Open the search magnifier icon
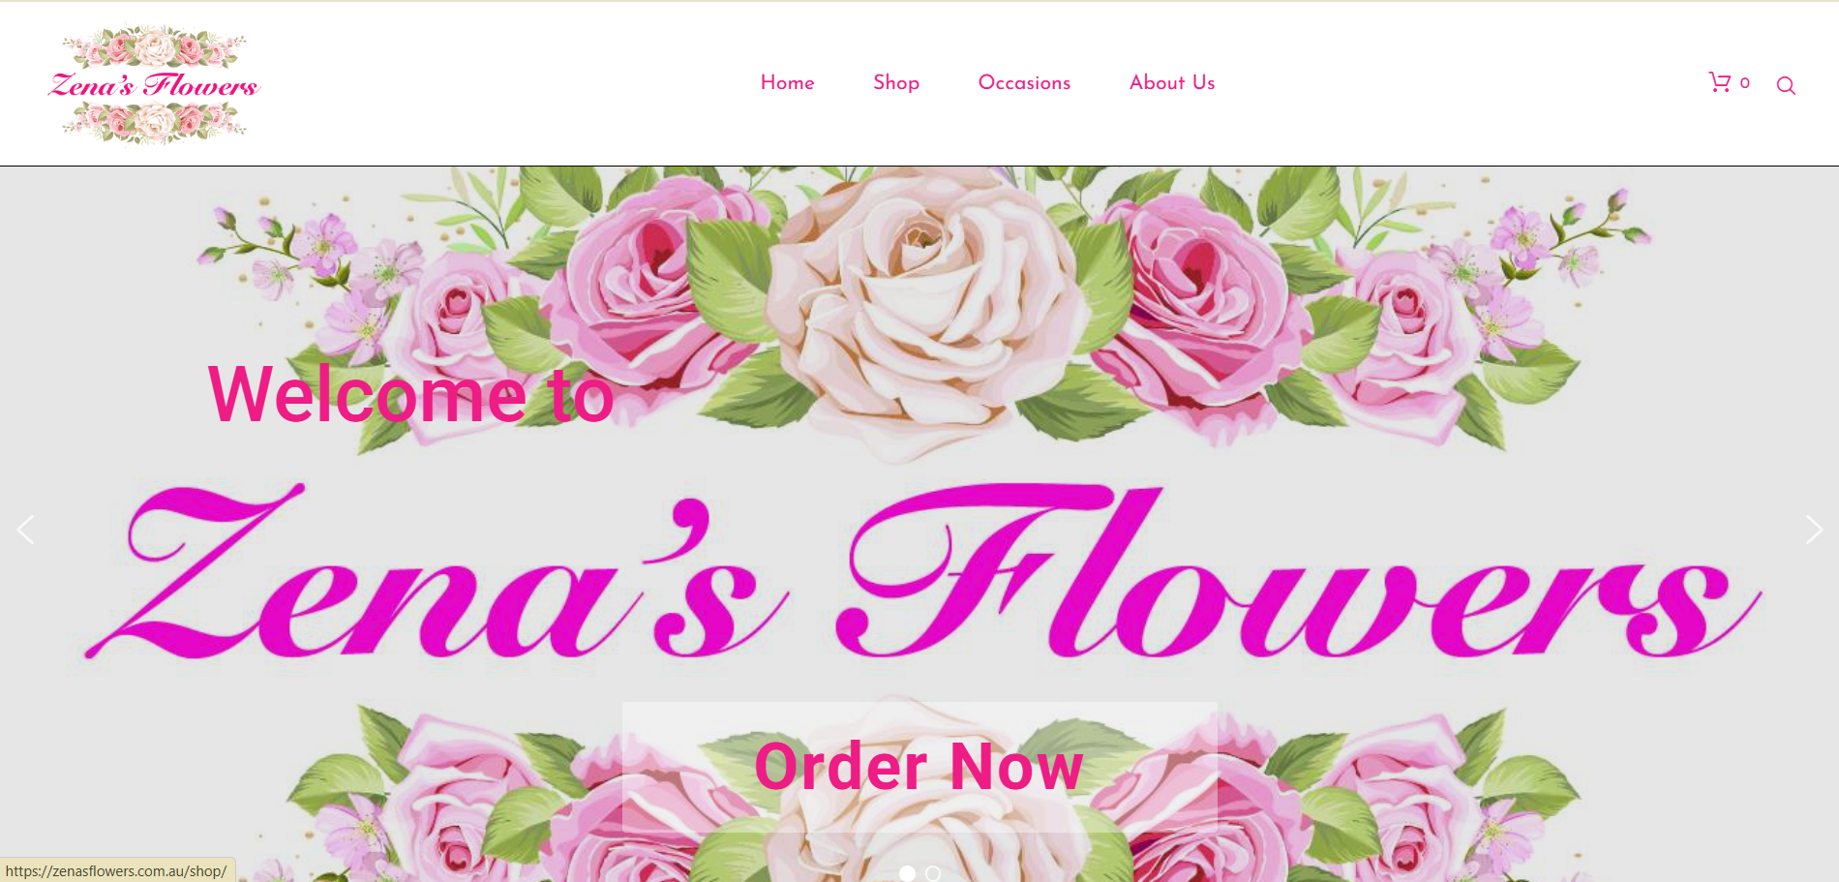Screen dimensions: 1839x882 [1786, 86]
